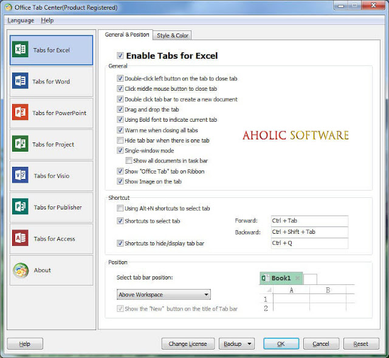Click the Forward shortcut field Ctrl + Tab
Screen dimensions: 389x358
(309, 221)
